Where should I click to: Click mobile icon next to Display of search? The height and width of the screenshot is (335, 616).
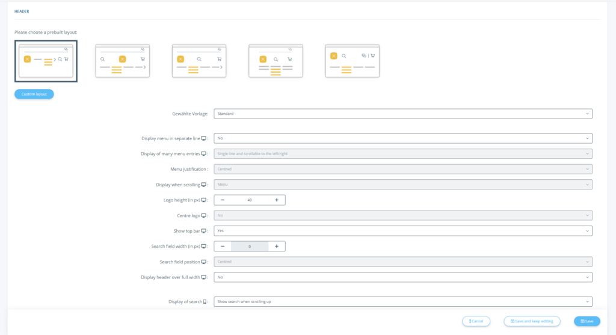(205, 301)
